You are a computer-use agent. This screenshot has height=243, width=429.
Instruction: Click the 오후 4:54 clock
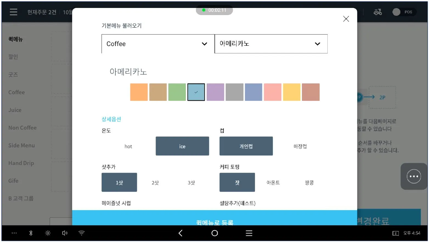pos(412,233)
